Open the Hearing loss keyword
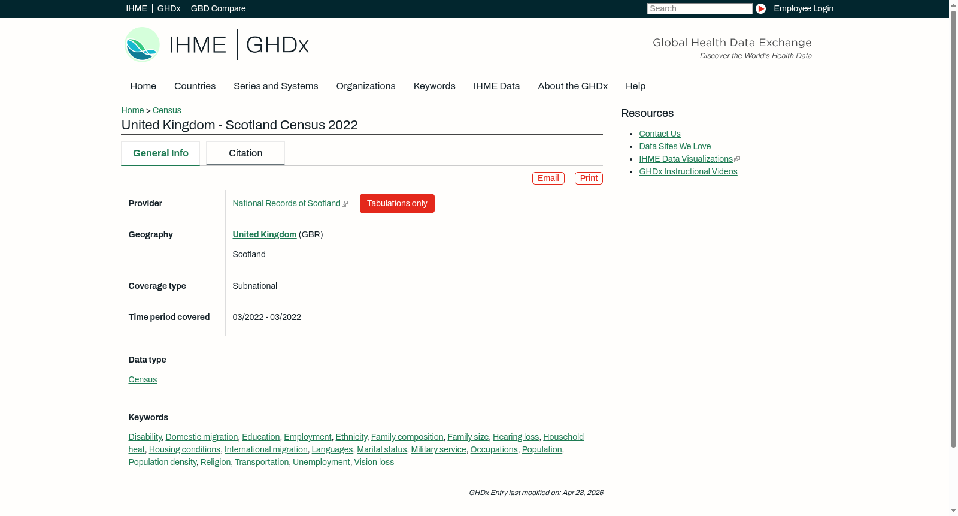Viewport: 958px width, 516px height. (x=516, y=437)
